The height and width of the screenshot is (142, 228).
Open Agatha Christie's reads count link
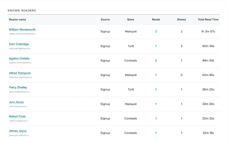pyautogui.click(x=156, y=61)
